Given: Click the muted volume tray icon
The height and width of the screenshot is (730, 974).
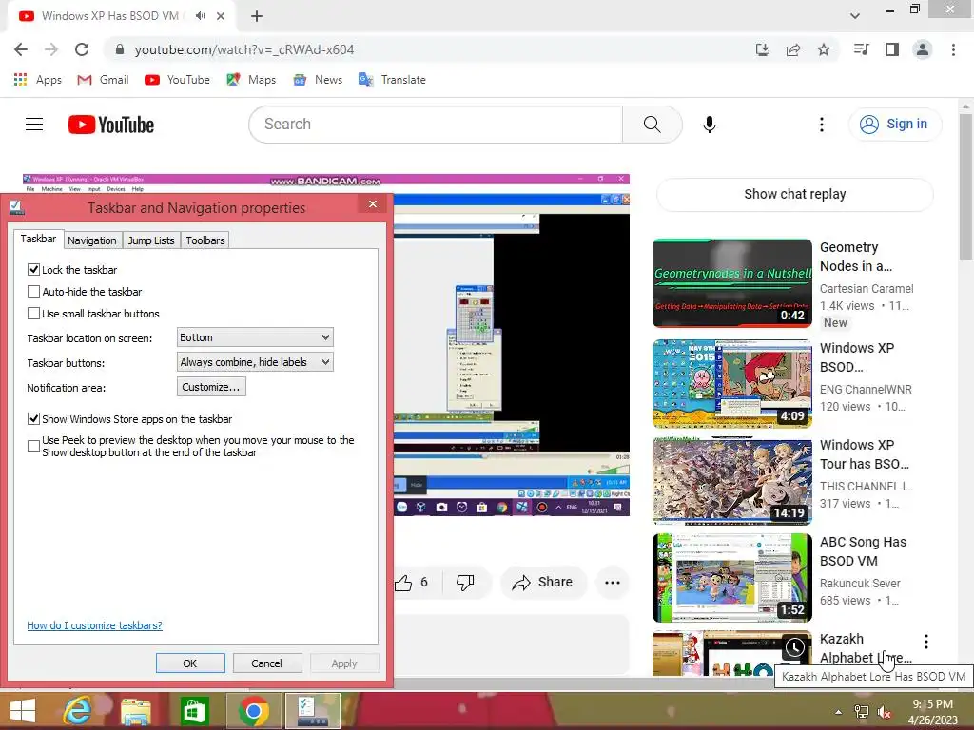Looking at the screenshot, I should [x=884, y=712].
